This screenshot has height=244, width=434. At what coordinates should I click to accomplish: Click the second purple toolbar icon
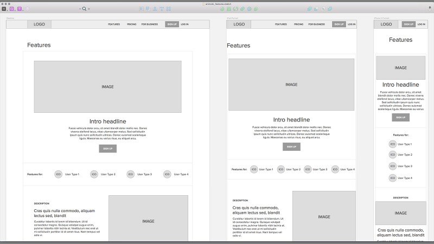click(x=20, y=9)
